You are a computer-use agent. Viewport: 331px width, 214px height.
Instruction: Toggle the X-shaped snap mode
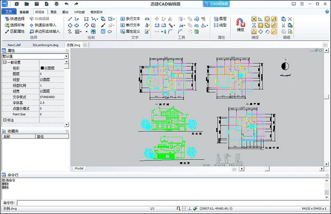click(x=254, y=19)
